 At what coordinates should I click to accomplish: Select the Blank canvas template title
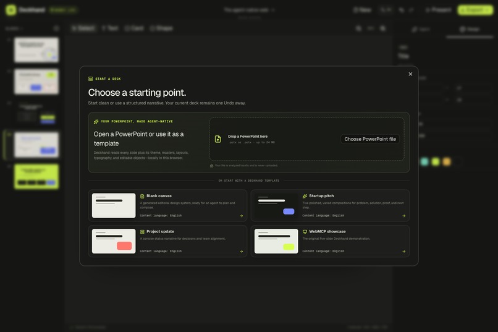pos(159,196)
